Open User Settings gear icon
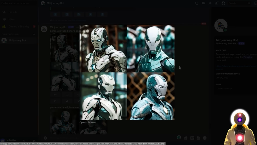 [x=34, y=141]
